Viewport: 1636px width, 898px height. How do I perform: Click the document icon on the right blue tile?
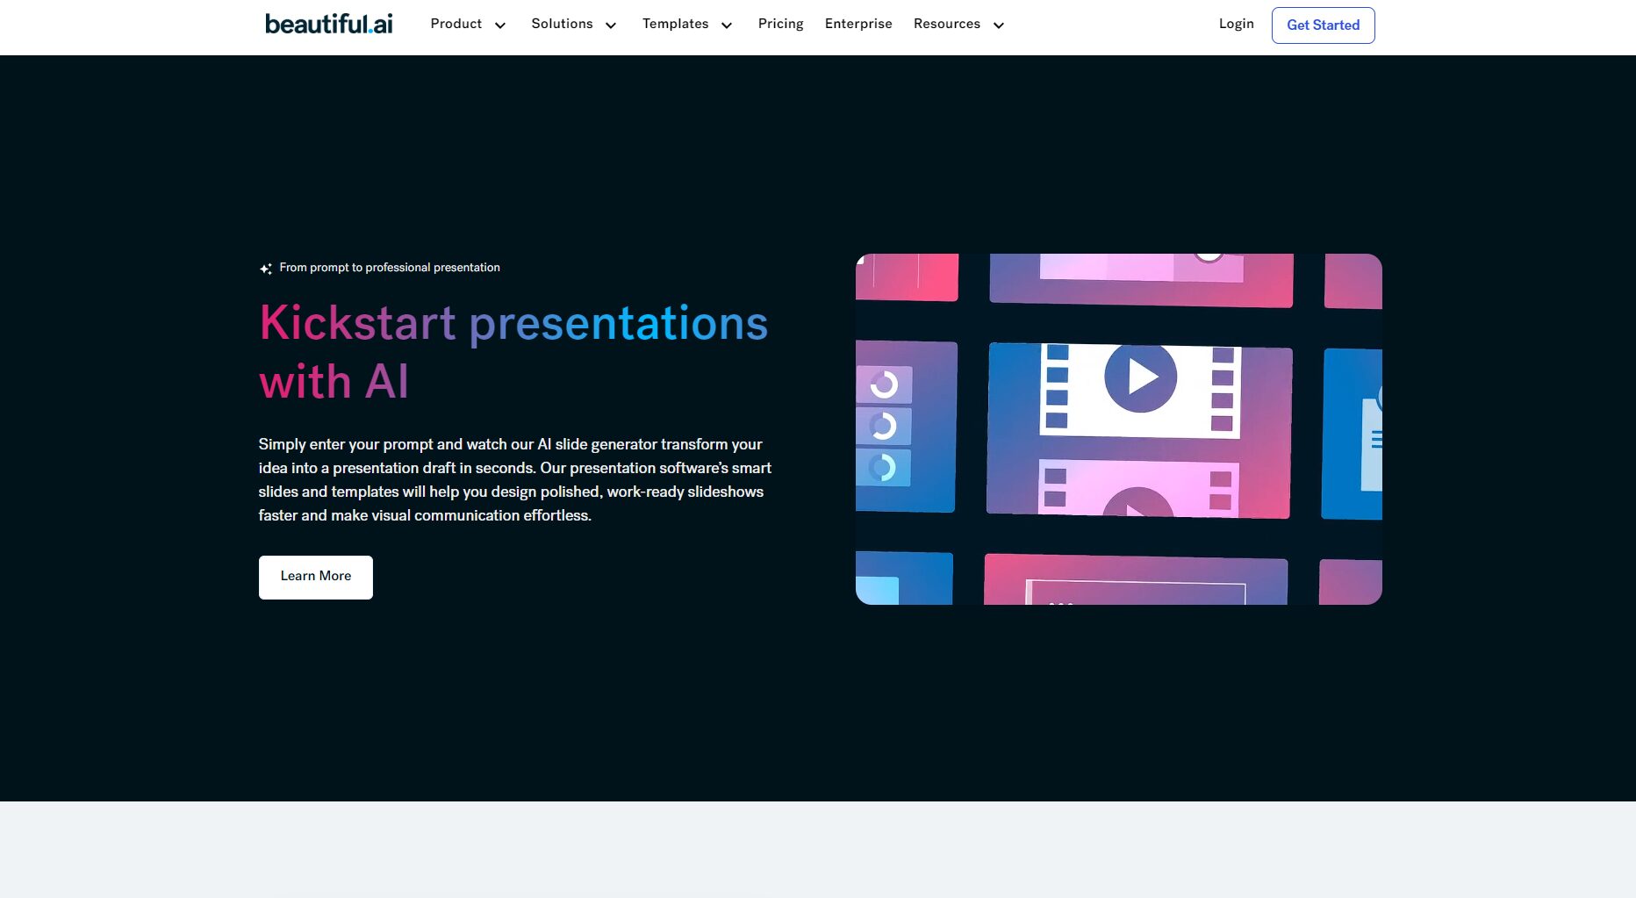point(1371,442)
